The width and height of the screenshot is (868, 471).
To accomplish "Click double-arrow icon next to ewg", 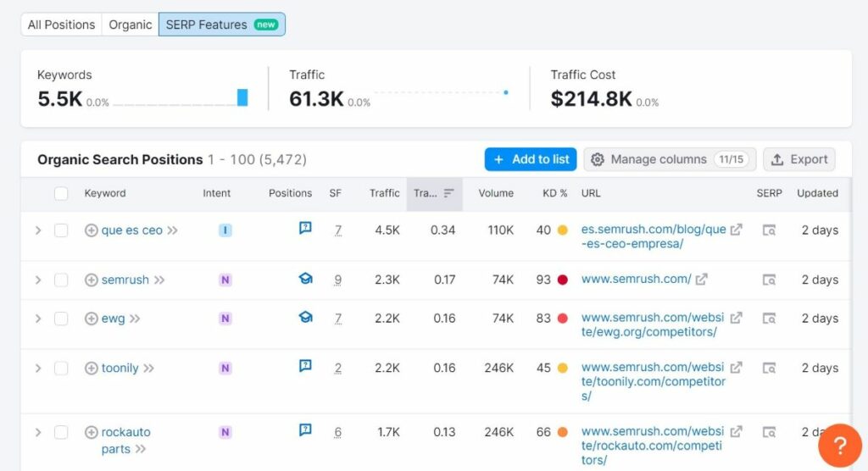I will pos(135,319).
